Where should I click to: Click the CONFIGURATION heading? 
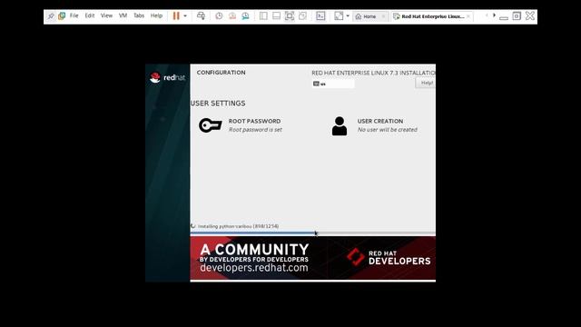click(x=221, y=73)
